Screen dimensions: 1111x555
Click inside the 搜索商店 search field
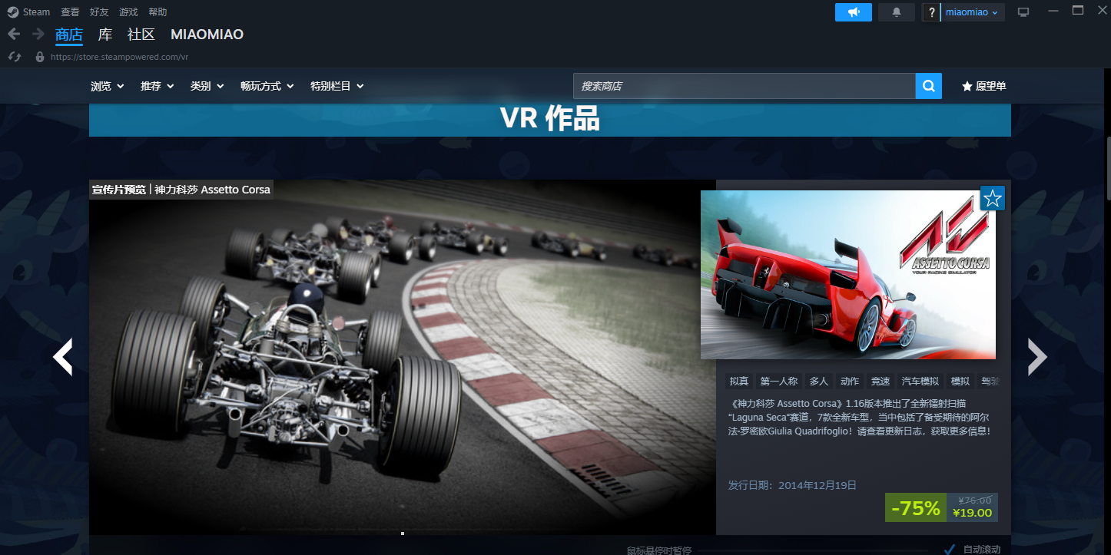(744, 86)
